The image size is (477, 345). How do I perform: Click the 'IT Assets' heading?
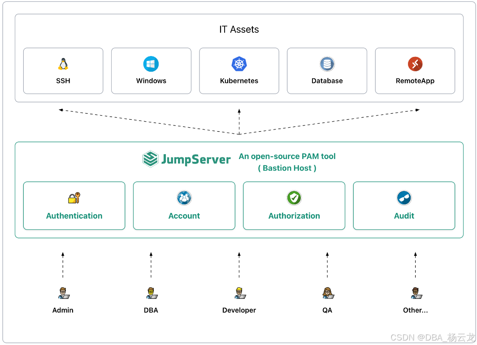click(239, 30)
